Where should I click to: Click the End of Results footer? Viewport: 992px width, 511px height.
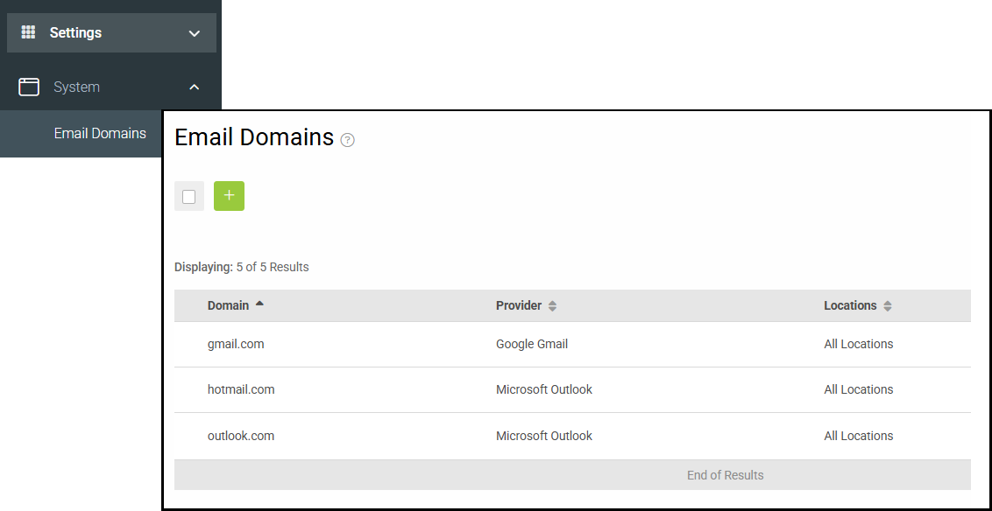(x=572, y=475)
